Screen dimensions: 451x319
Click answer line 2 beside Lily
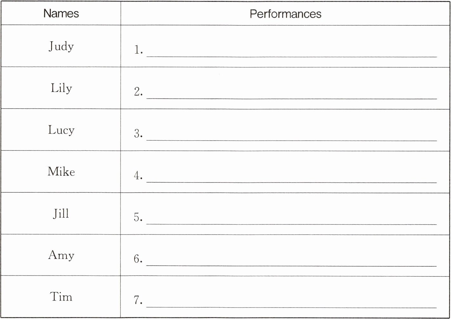291,95
